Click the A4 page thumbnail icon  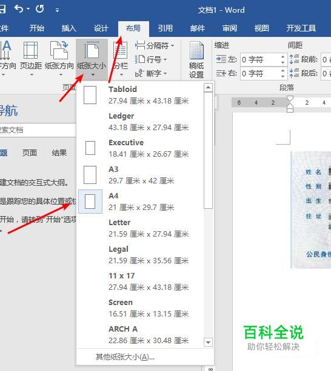[90, 202]
